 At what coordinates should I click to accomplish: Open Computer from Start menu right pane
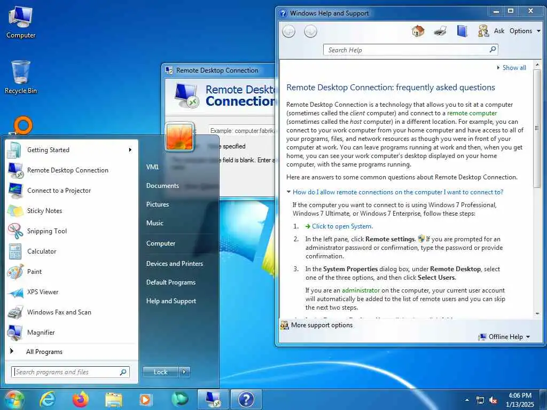tap(160, 243)
